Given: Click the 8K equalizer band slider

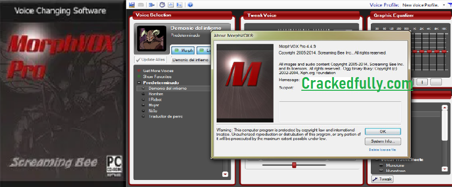Looking at the screenshot, I should (x=437, y=51).
